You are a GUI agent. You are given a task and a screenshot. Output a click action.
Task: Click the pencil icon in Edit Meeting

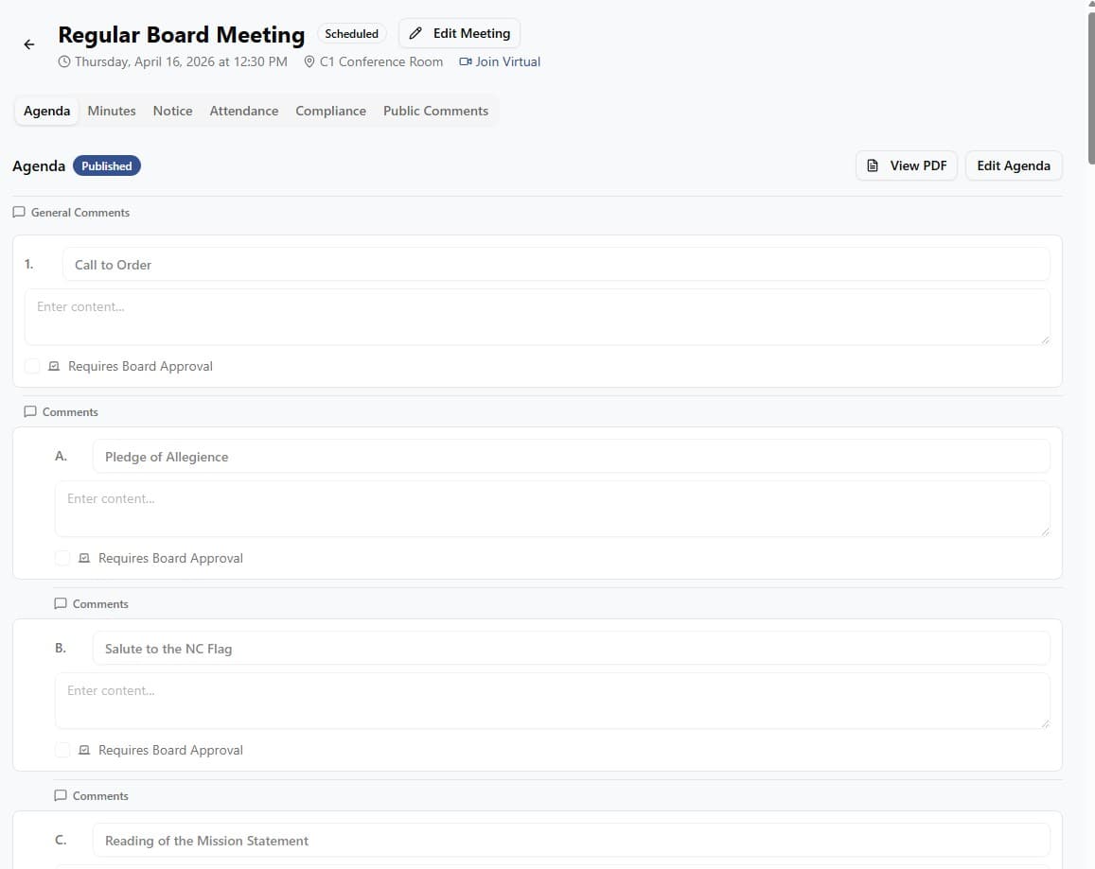415,33
